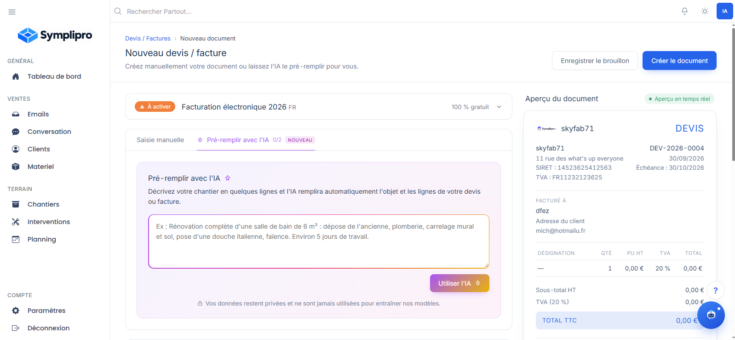
Task: Click the Utiliser l'IA button
Action: click(x=459, y=283)
